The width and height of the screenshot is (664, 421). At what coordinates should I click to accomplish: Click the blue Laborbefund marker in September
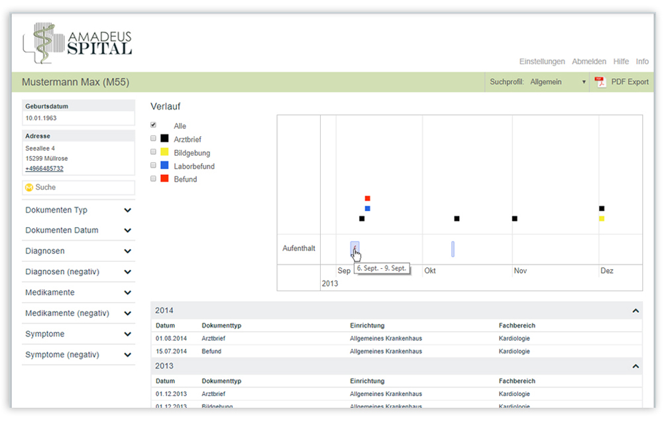pos(367,209)
